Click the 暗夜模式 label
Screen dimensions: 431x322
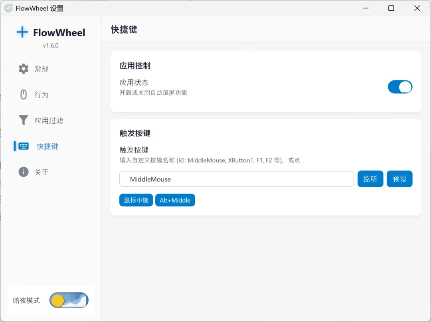26,300
